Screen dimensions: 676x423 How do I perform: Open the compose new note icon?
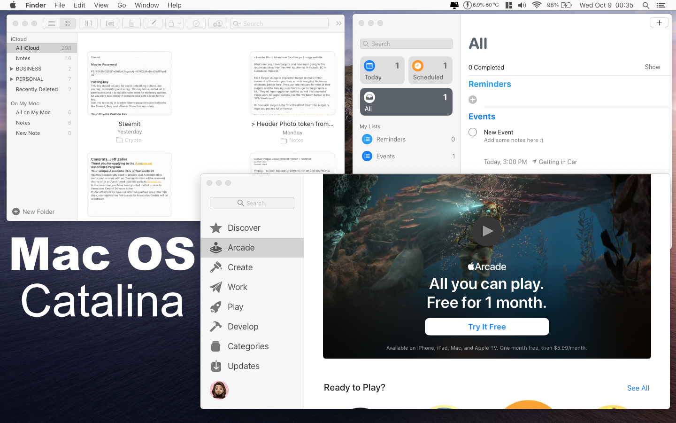coord(153,23)
